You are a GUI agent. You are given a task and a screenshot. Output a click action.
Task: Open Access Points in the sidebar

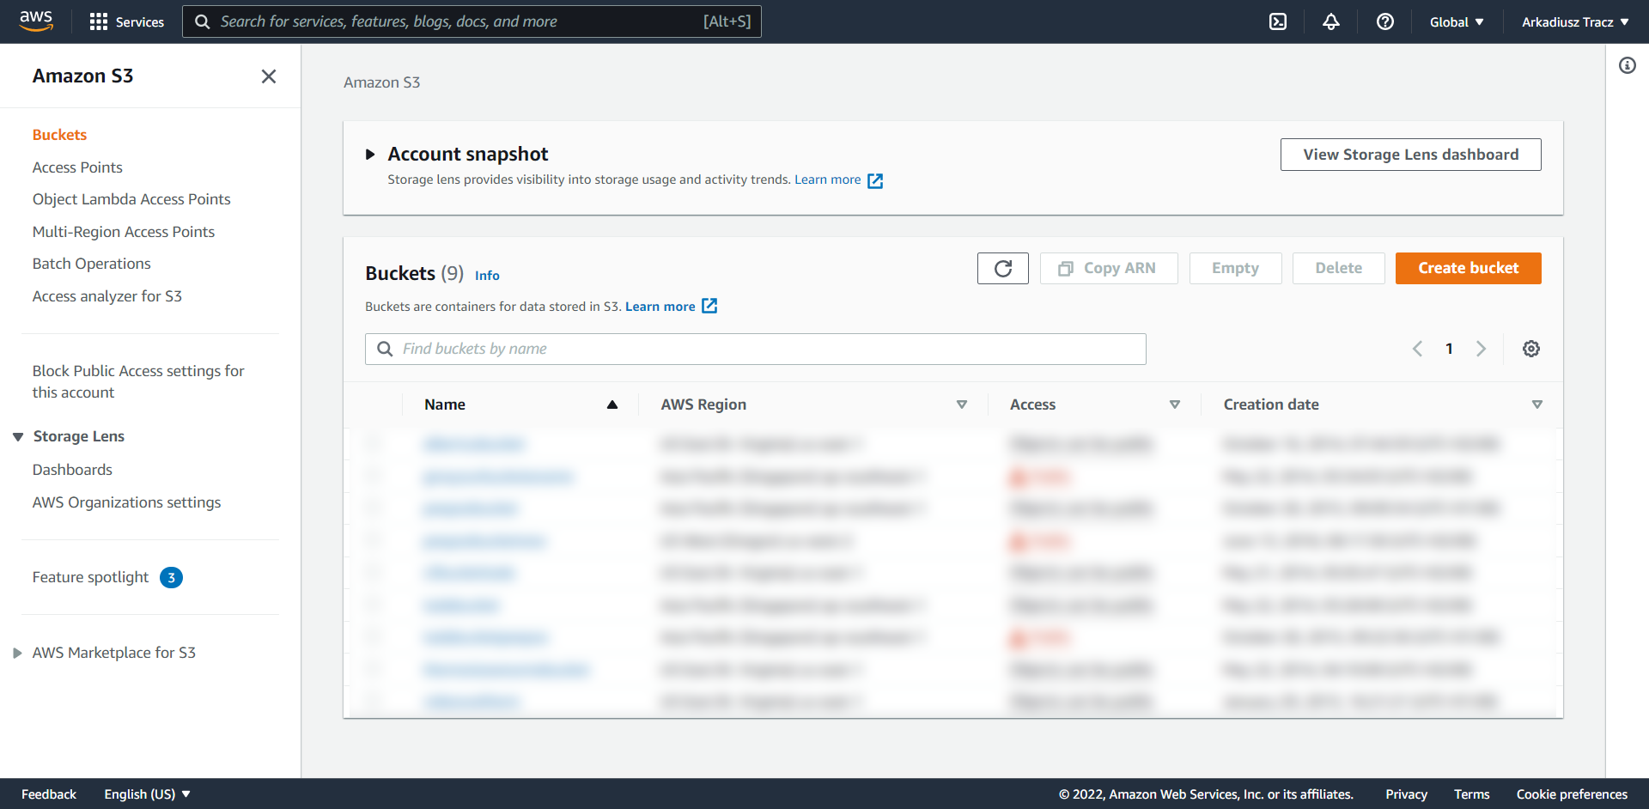[77, 167]
